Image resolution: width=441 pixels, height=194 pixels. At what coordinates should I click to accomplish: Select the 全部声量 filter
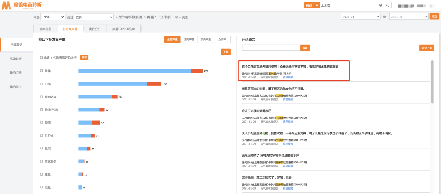172,40
